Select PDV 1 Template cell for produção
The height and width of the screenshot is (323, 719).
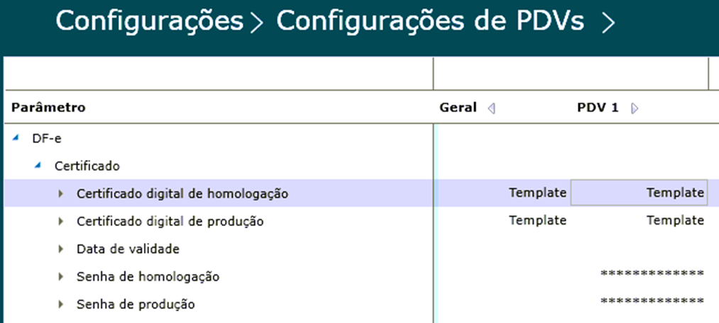[674, 221]
